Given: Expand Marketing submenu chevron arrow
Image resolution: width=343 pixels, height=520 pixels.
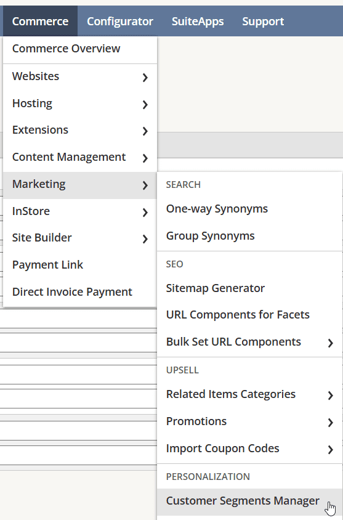Looking at the screenshot, I should (145, 185).
